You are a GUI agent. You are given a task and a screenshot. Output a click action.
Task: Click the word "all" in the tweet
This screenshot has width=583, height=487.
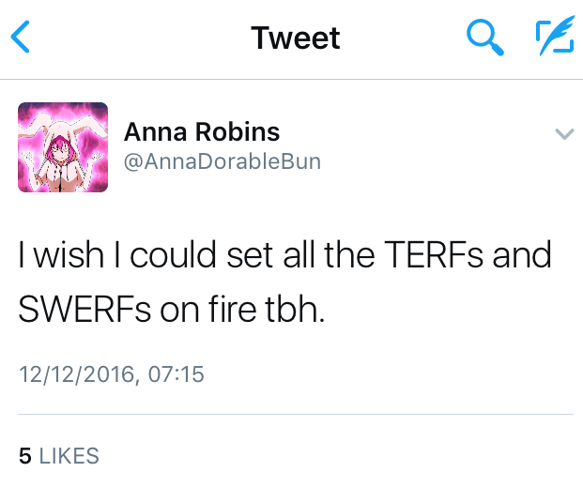(x=300, y=256)
